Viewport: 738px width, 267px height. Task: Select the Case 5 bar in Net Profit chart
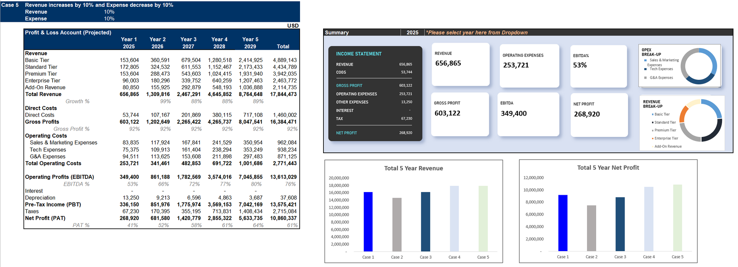(677, 218)
